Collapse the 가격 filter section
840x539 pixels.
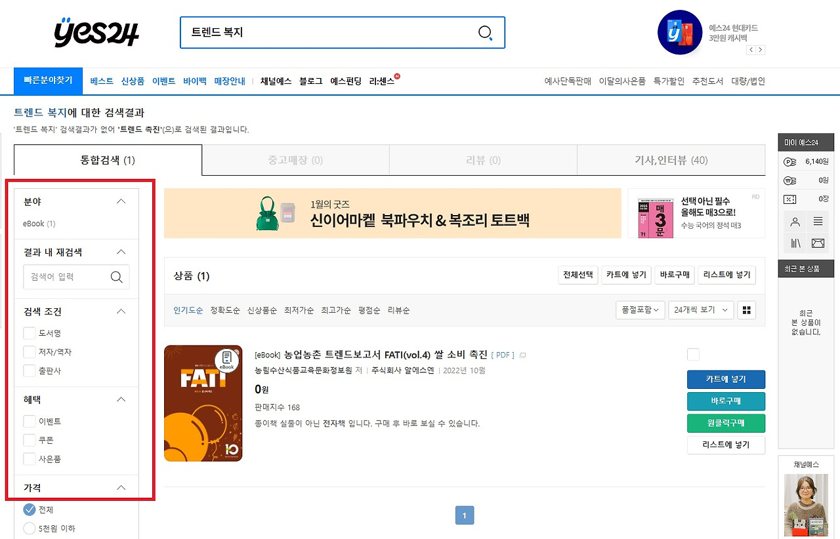tap(121, 487)
